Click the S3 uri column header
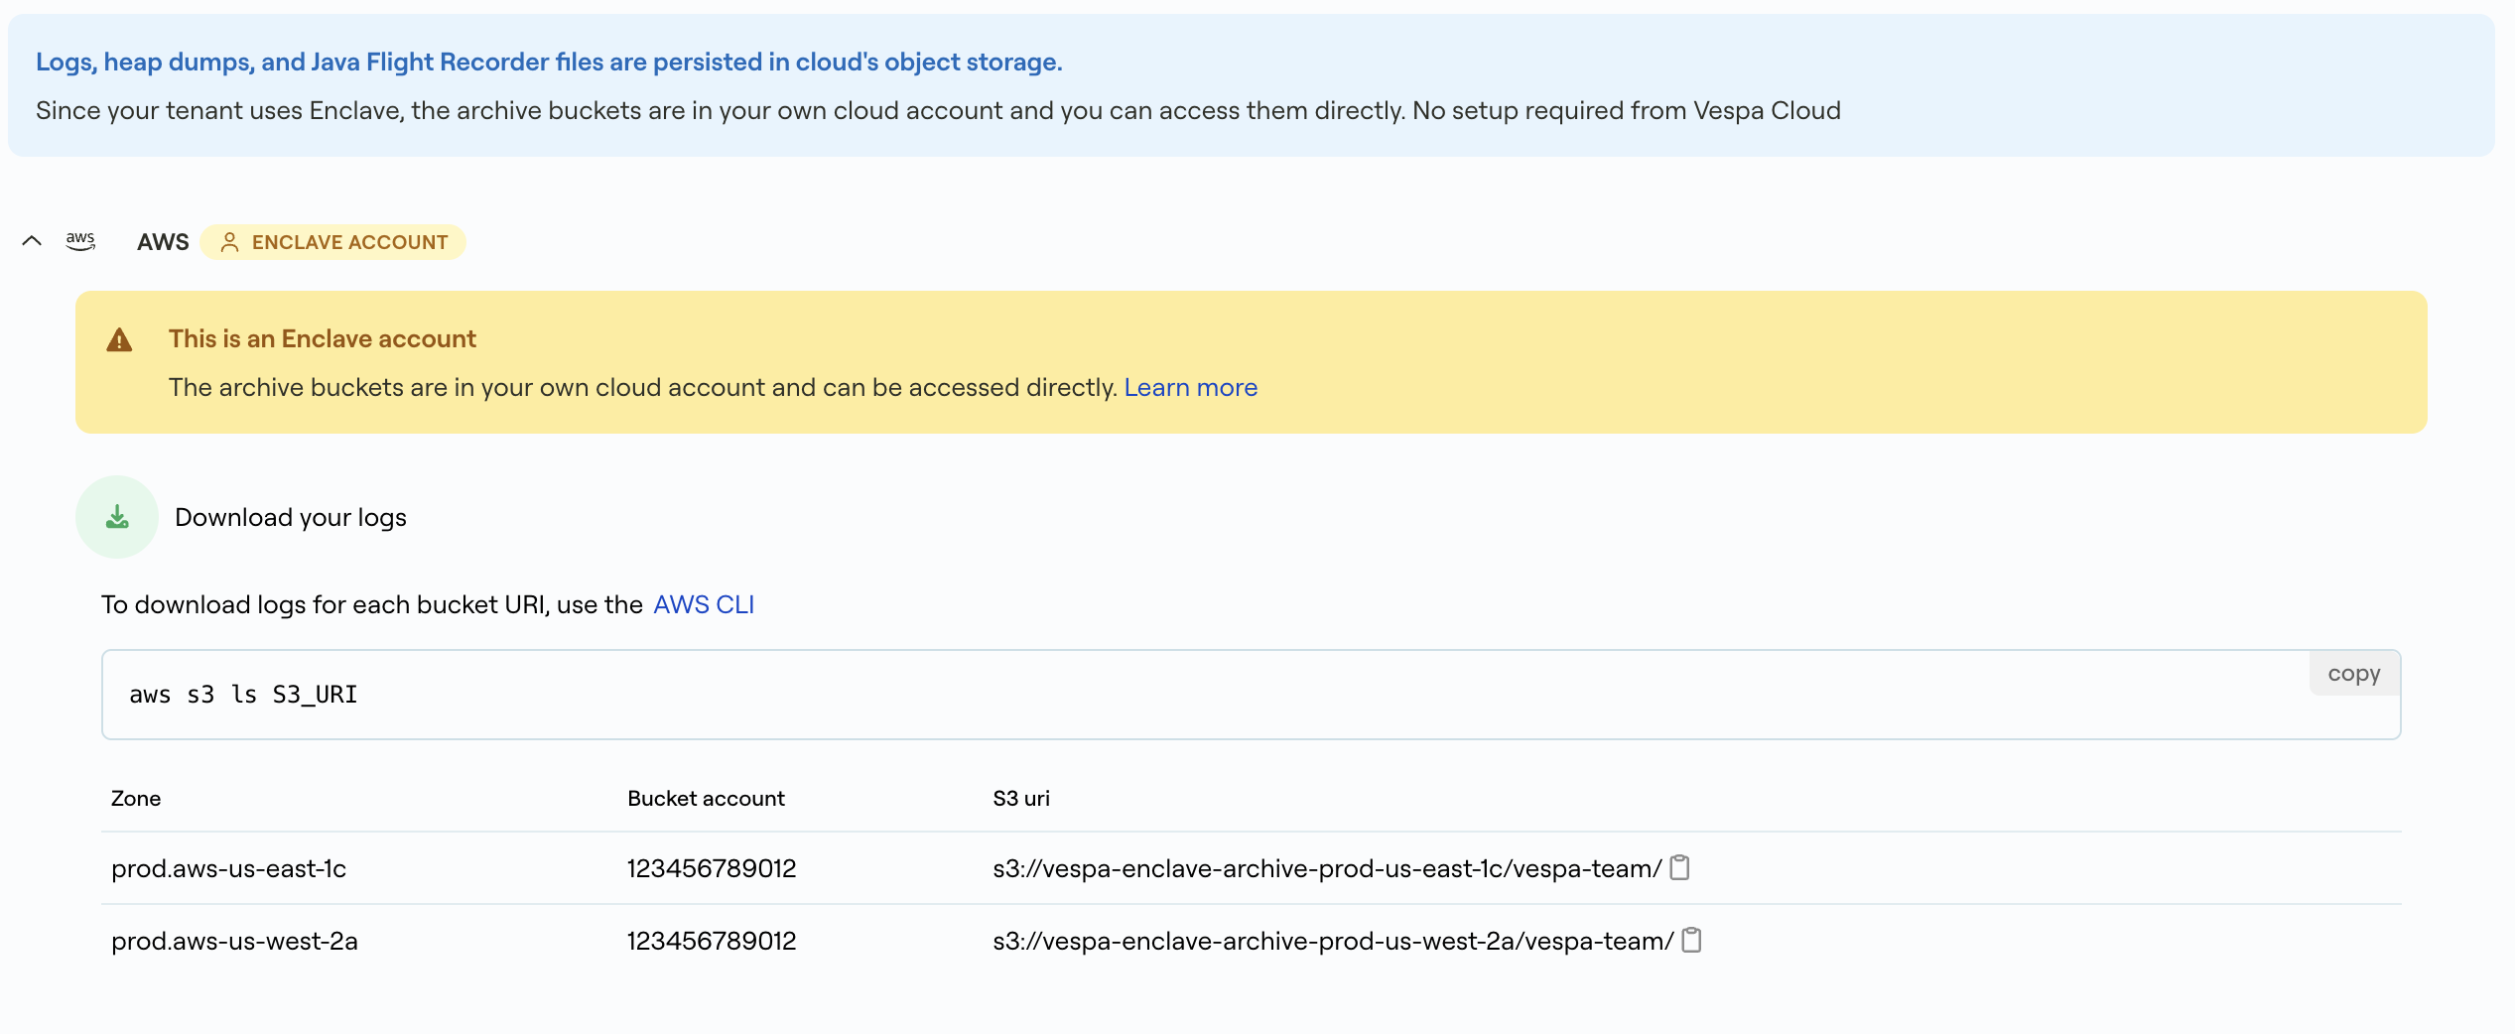 pos(1020,798)
